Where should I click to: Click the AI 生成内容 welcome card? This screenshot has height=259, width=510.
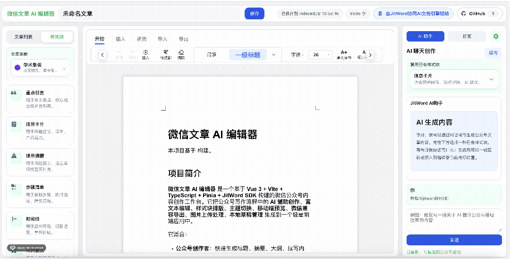click(x=454, y=141)
